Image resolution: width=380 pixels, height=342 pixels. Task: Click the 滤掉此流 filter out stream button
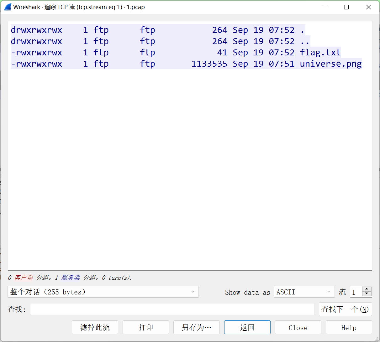(95, 327)
